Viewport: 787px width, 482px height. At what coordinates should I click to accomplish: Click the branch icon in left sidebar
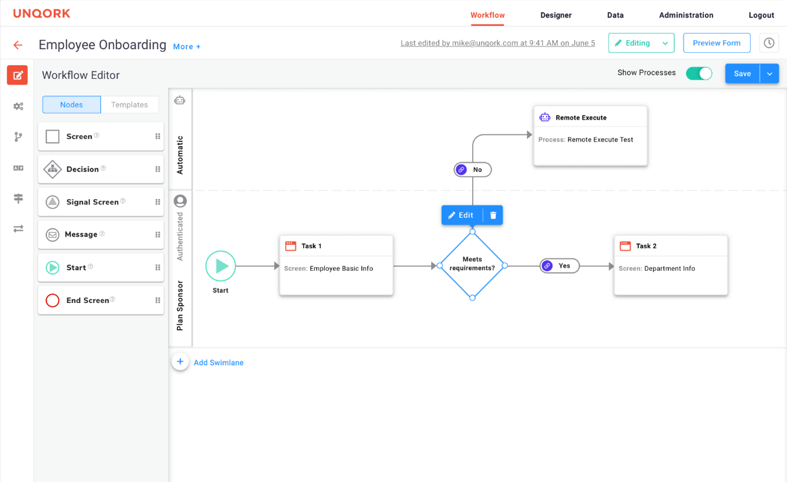(18, 137)
